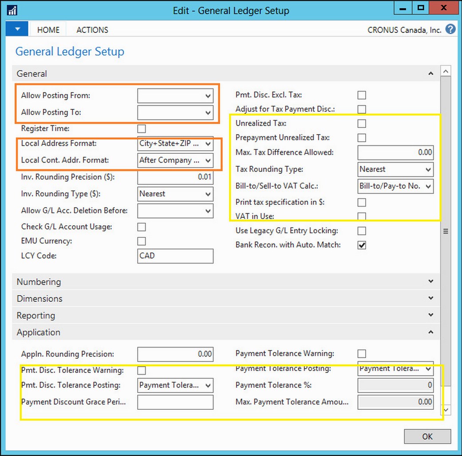Open the Pmt. Disc. Tolerance Posting dropdown
Image resolution: width=462 pixels, height=456 pixels.
point(208,385)
